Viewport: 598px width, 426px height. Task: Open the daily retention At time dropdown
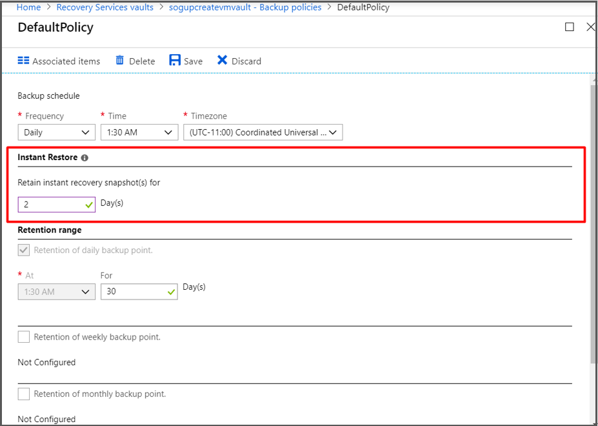(56, 291)
